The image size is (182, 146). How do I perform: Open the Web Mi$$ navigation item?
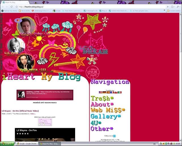[108, 110]
